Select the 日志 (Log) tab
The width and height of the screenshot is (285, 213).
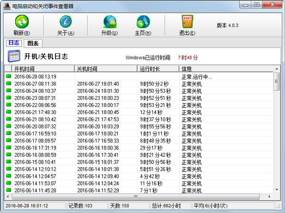[x=13, y=43]
